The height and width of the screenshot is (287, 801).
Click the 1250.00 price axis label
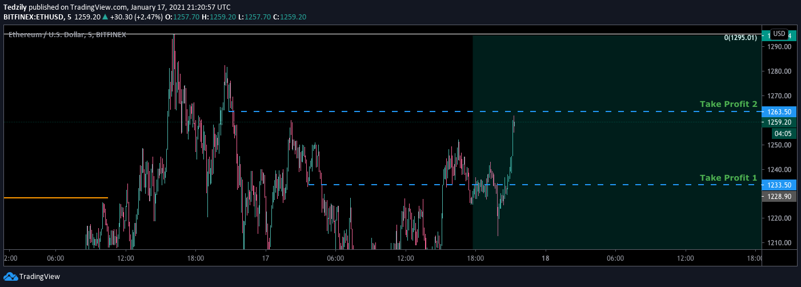pyautogui.click(x=780, y=145)
